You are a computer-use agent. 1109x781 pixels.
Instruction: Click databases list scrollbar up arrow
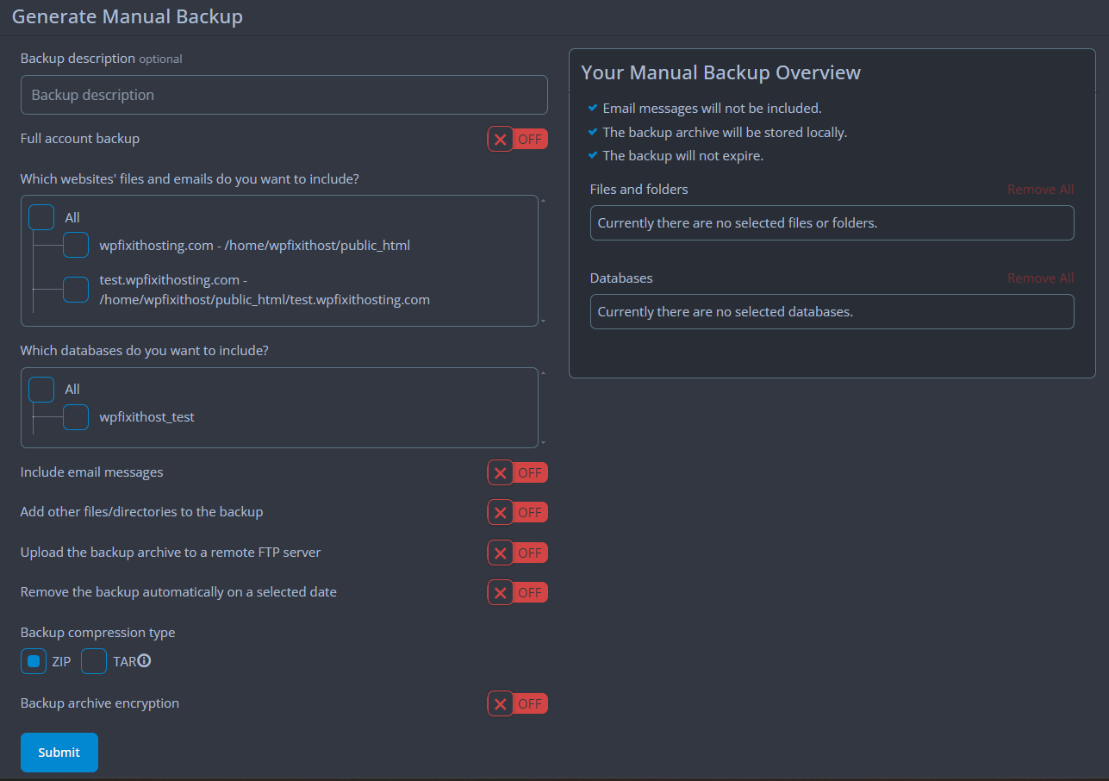[x=543, y=372]
